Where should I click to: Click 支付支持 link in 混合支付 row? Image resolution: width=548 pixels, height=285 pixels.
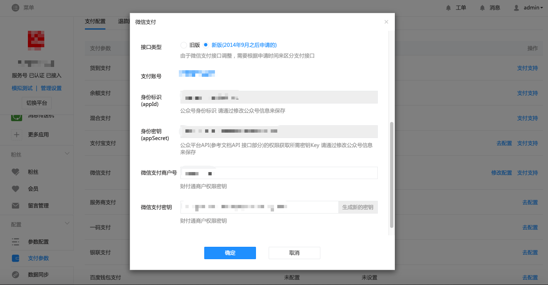tap(527, 118)
